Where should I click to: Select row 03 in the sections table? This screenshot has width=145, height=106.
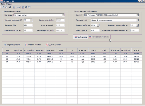pyautogui.click(x=72, y=59)
